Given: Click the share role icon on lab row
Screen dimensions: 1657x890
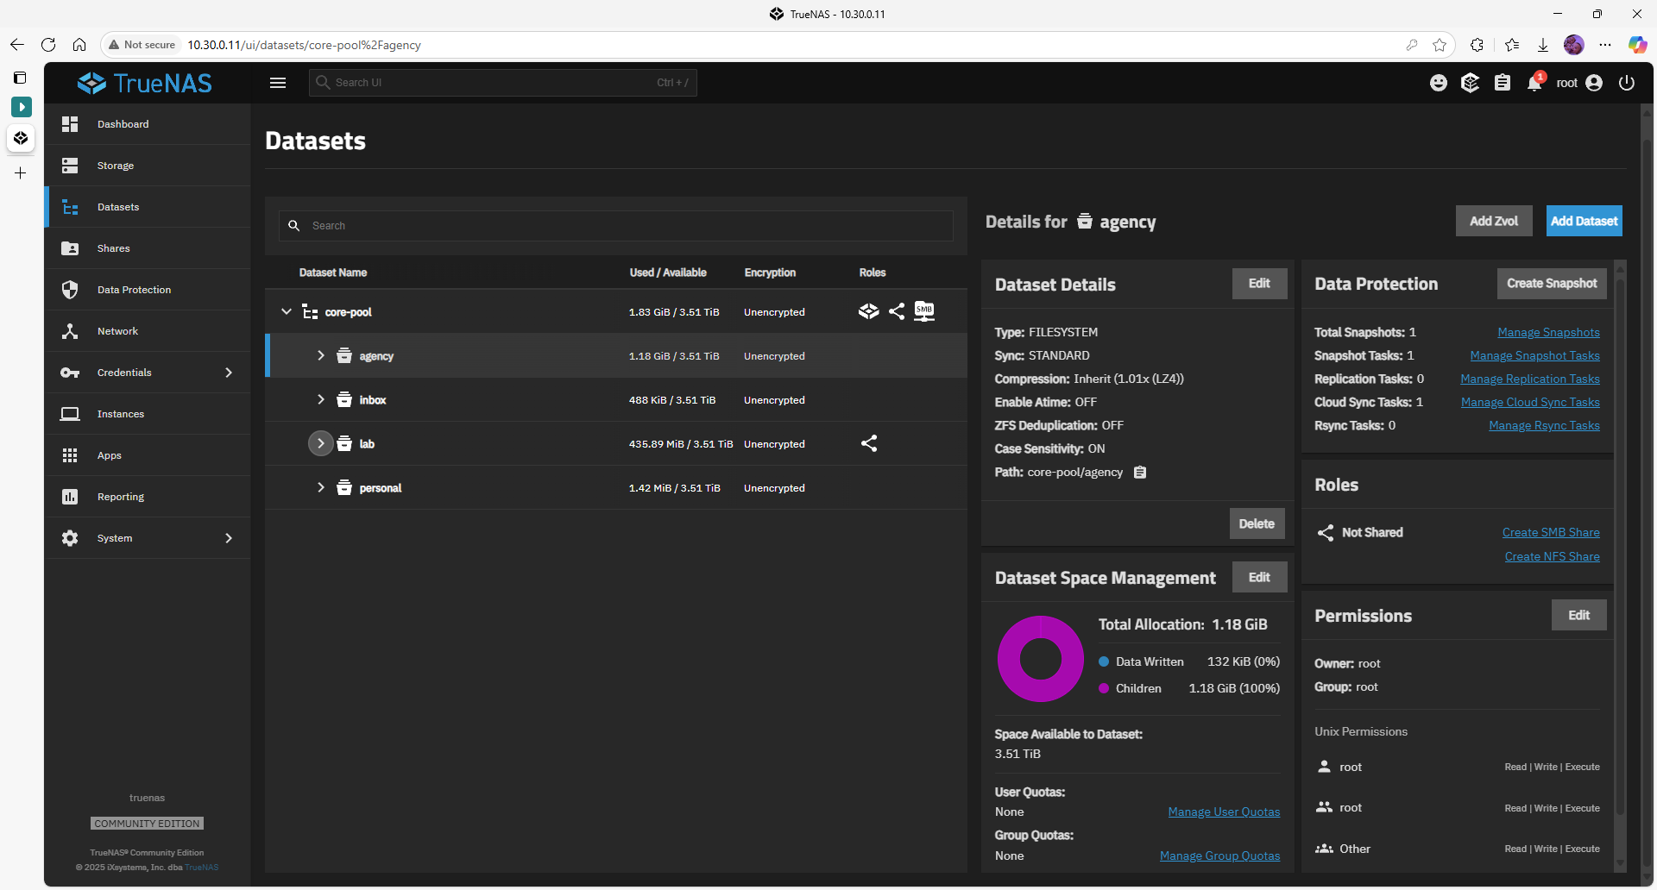Looking at the screenshot, I should point(869,443).
